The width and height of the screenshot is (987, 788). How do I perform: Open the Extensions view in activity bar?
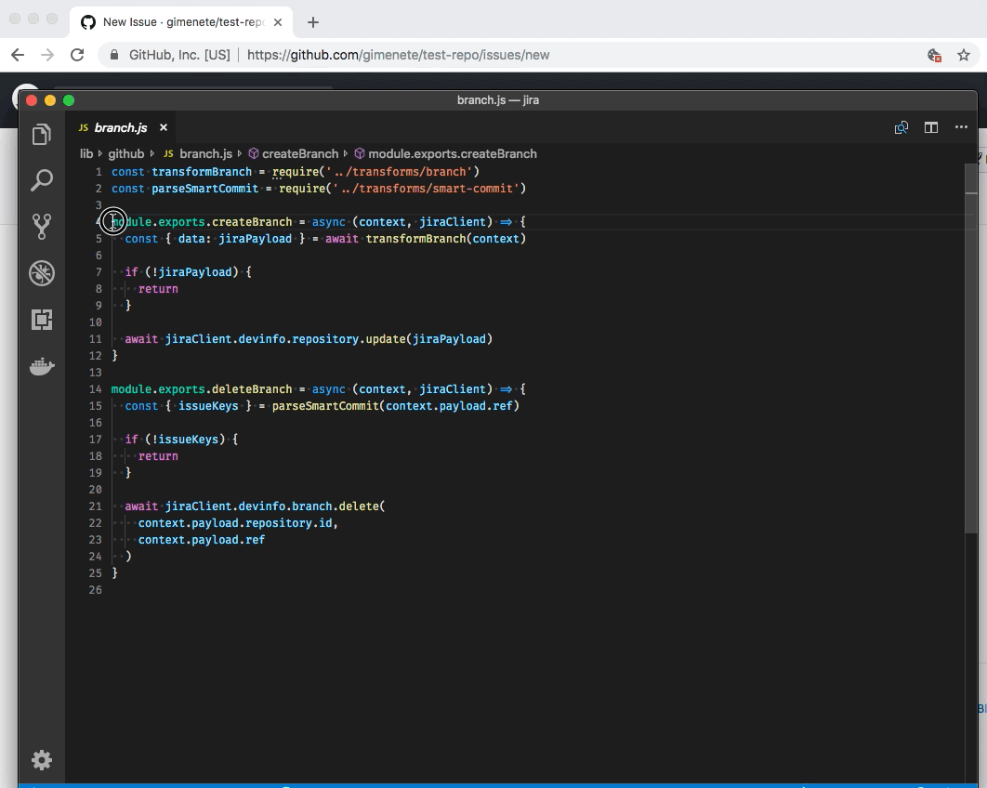click(42, 320)
